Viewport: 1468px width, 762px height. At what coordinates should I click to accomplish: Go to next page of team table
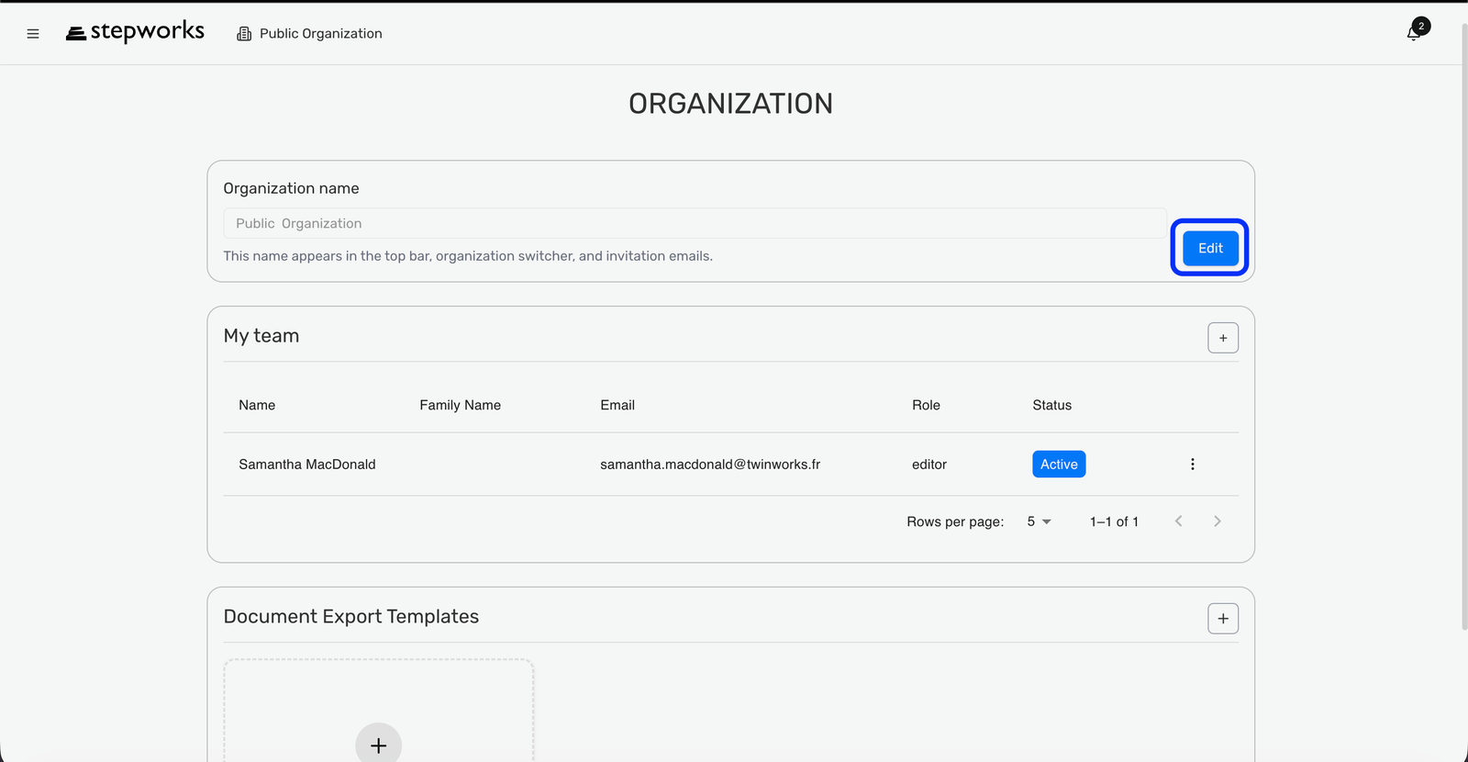(x=1218, y=521)
